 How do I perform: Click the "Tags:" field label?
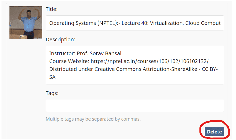(52, 93)
